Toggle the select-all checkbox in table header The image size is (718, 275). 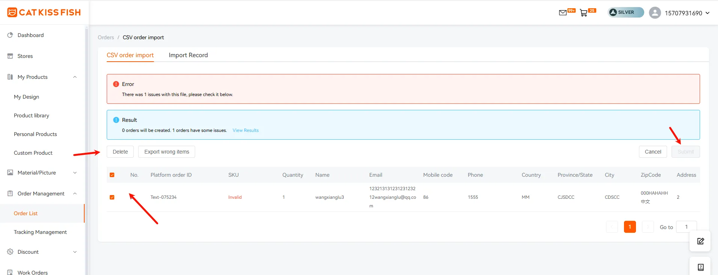point(112,175)
